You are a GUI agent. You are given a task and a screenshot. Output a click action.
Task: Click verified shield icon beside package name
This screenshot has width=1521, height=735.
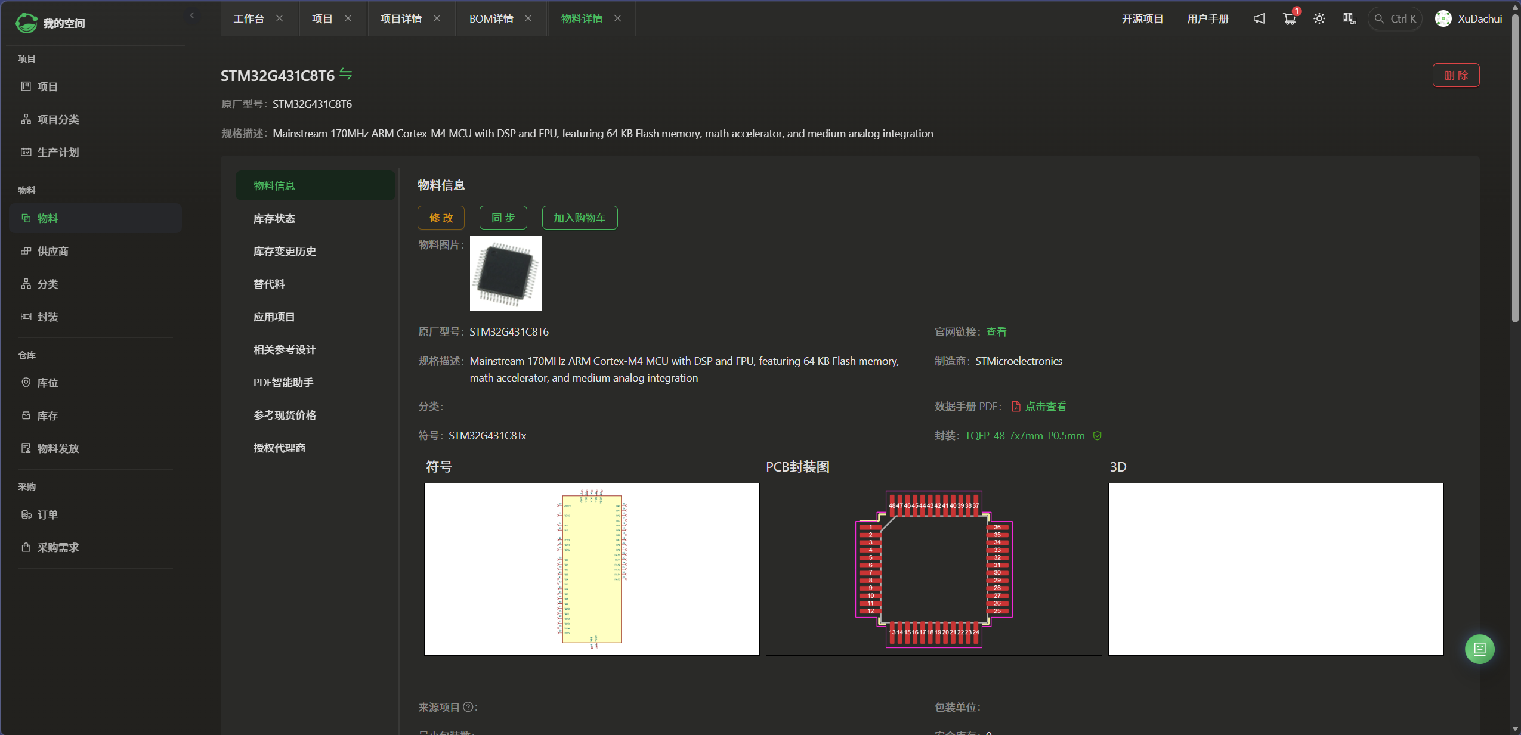pos(1097,436)
